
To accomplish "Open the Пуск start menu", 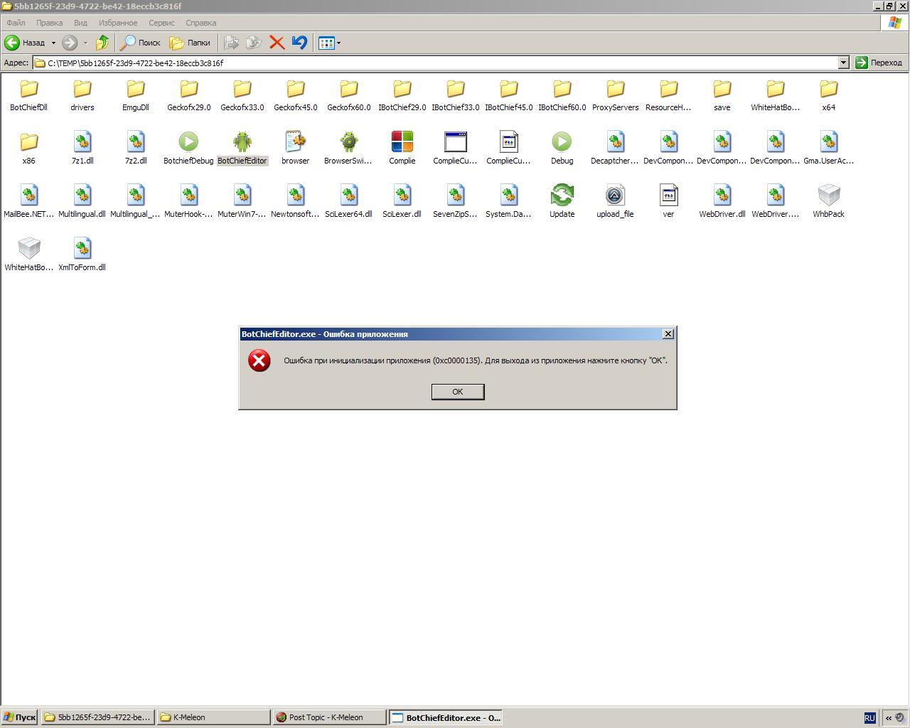I will [19, 717].
